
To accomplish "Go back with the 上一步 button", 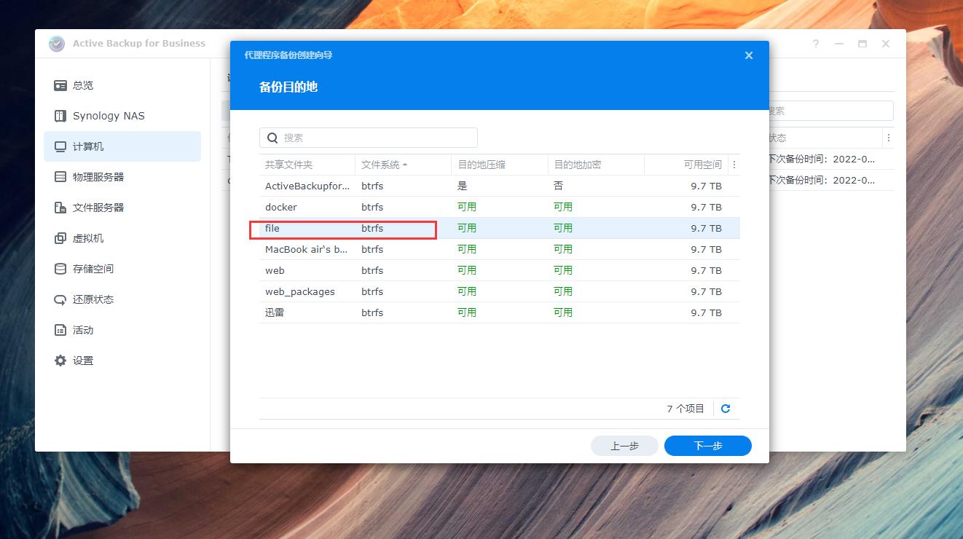I will tap(624, 446).
